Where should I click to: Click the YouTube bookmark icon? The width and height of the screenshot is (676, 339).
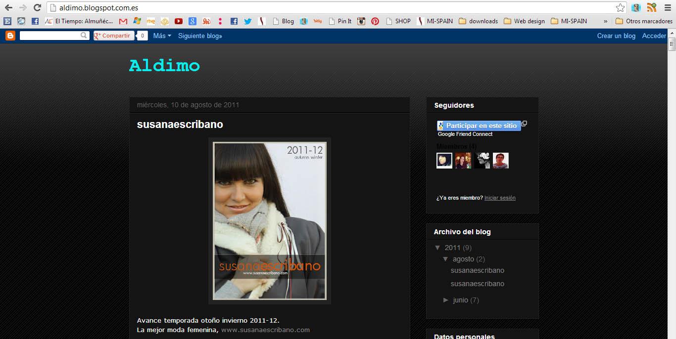(179, 21)
